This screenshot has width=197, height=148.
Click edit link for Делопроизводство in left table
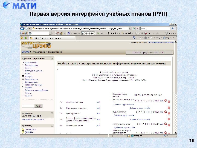(x=99, y=126)
